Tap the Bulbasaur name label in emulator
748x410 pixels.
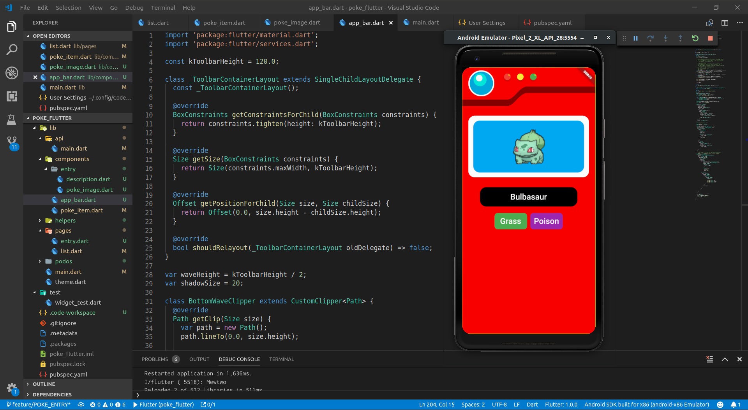pyautogui.click(x=528, y=197)
